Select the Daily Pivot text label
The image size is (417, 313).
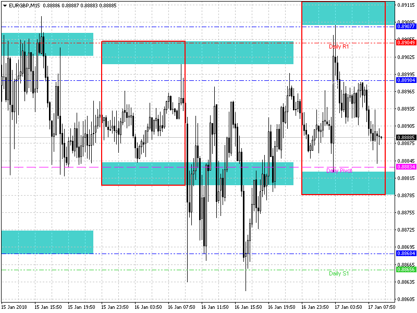coord(339,171)
